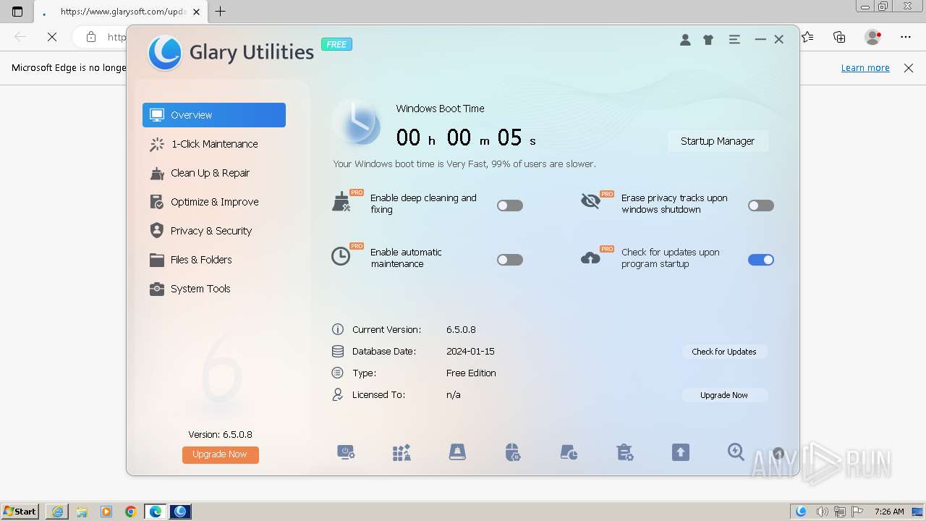Viewport: 926px width, 521px height.
Task: Click the mouse with gear context icon
Action: click(x=513, y=453)
